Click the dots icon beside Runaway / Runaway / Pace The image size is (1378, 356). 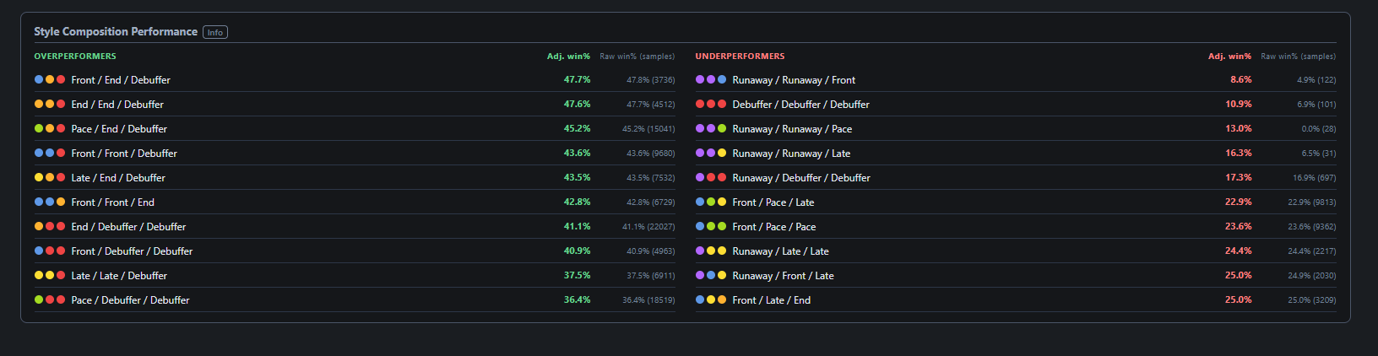coord(711,129)
